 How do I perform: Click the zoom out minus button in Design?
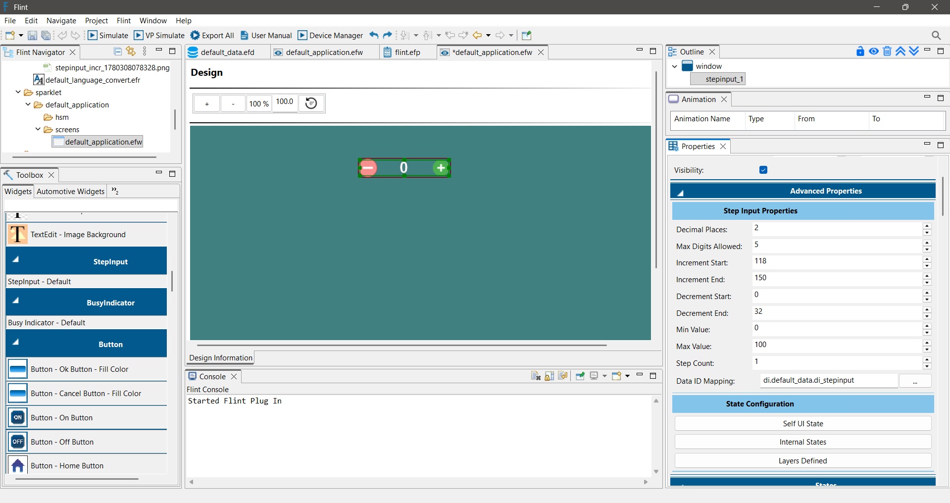coord(233,103)
